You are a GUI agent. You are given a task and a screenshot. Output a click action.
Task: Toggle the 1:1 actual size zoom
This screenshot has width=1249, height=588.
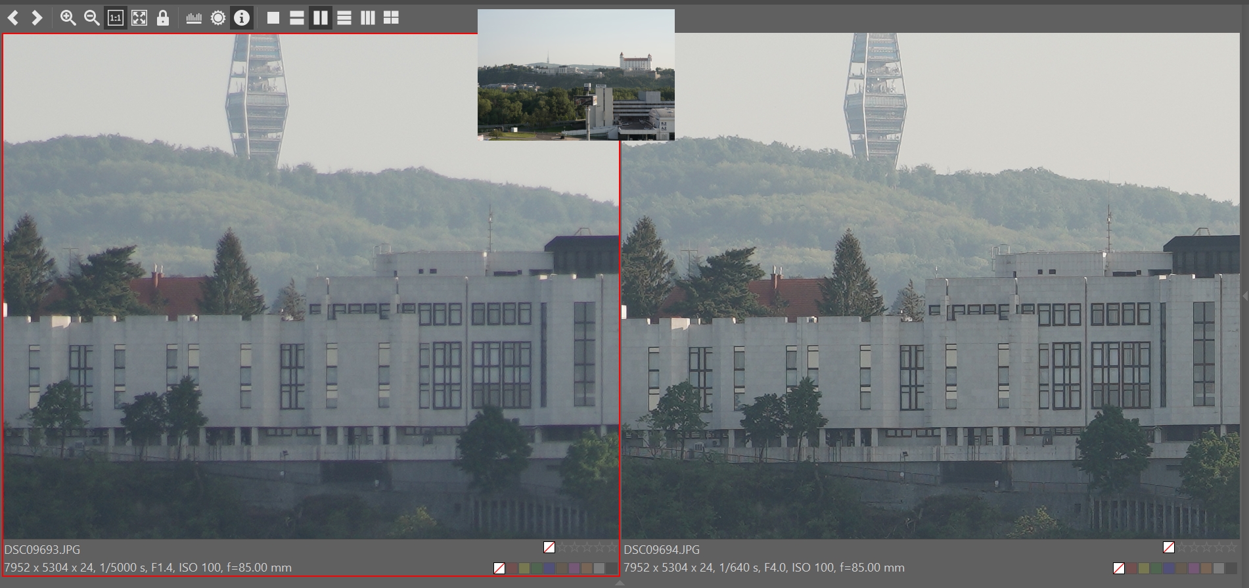coord(115,18)
